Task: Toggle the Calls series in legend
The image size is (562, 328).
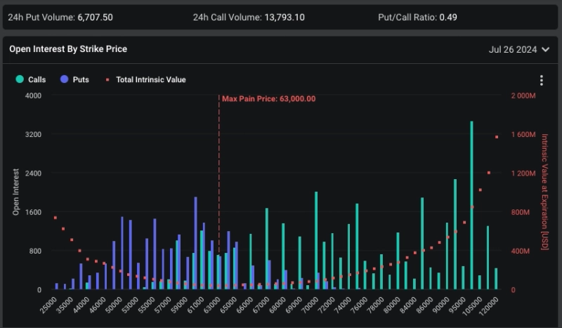Action: (x=37, y=79)
